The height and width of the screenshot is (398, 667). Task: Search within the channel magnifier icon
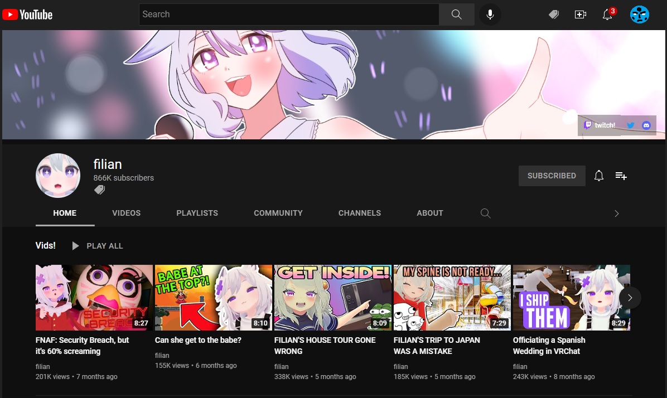click(x=485, y=213)
